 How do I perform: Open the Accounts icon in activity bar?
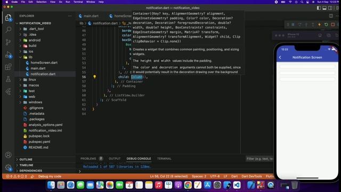coord(9,155)
